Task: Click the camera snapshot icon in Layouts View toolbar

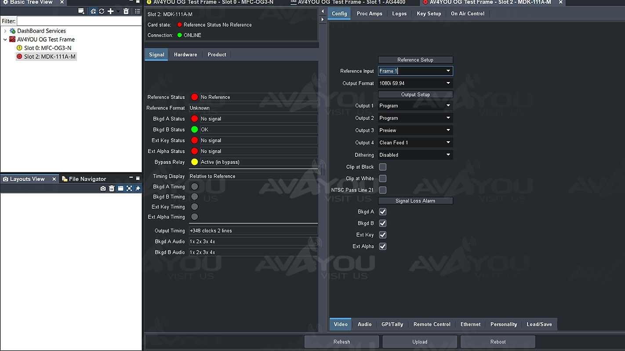Action: pos(103,188)
